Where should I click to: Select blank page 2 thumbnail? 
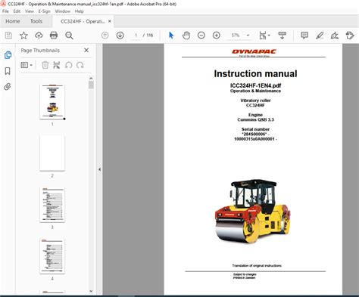pos(52,153)
